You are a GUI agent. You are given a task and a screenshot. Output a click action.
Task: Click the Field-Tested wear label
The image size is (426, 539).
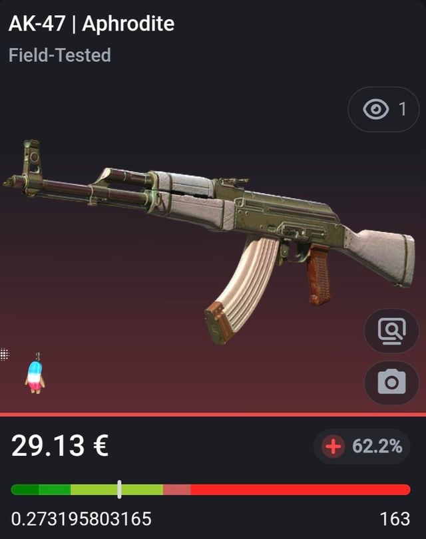tap(60, 55)
